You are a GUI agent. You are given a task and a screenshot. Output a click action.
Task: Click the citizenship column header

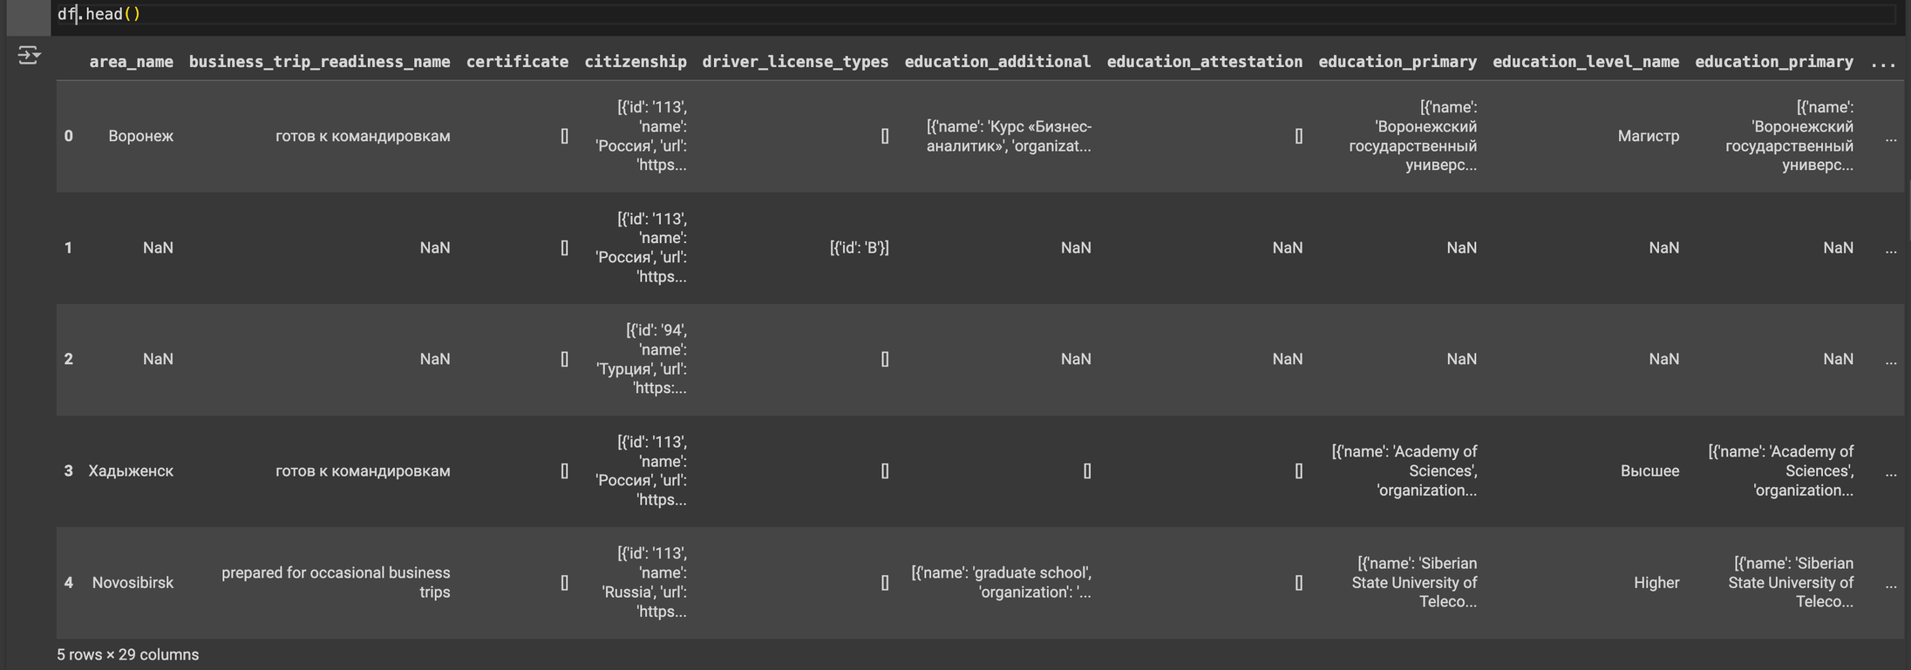(x=636, y=62)
